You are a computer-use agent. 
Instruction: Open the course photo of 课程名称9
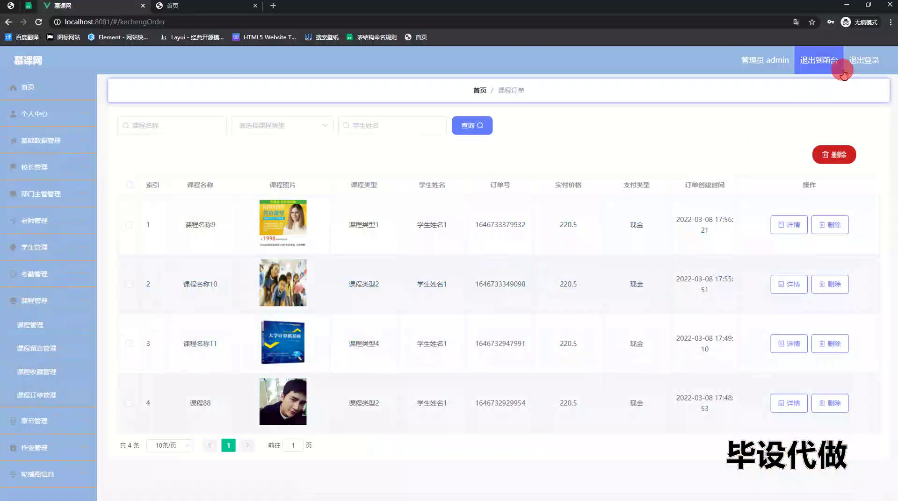click(283, 223)
